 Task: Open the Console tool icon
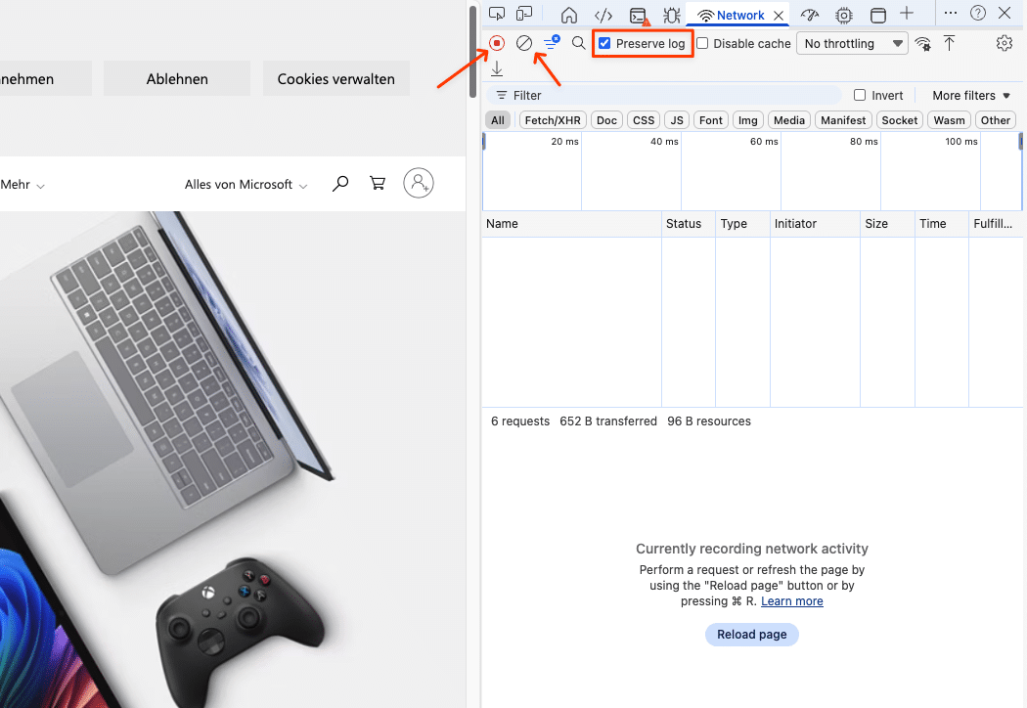[x=638, y=15]
